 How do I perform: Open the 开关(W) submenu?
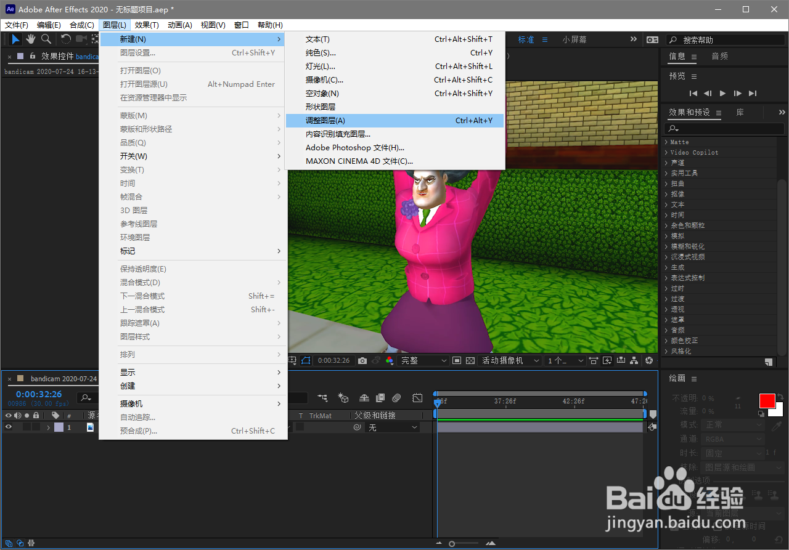click(194, 156)
